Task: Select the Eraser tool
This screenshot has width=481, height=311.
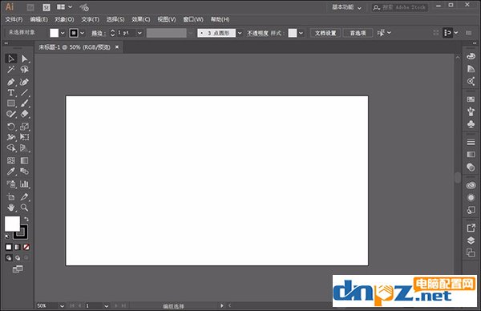Action: coord(24,114)
